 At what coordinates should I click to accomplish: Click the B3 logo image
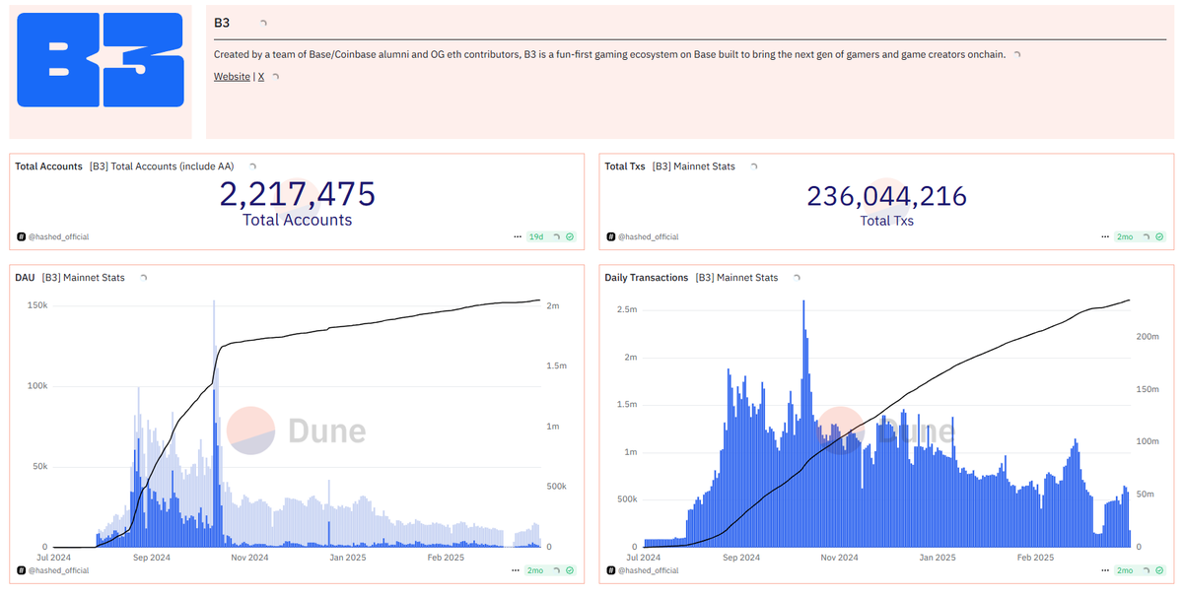tap(102, 60)
